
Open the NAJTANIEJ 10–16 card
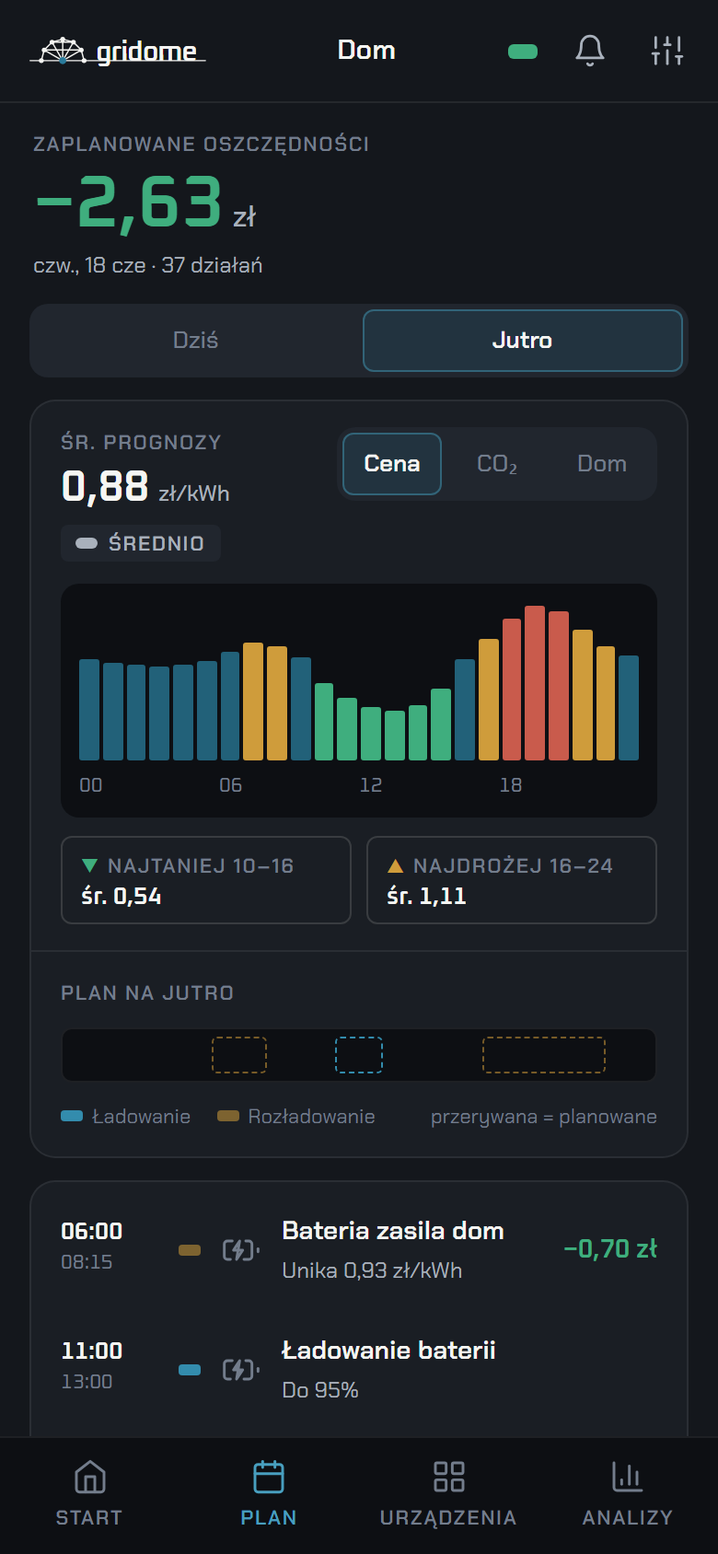click(206, 880)
